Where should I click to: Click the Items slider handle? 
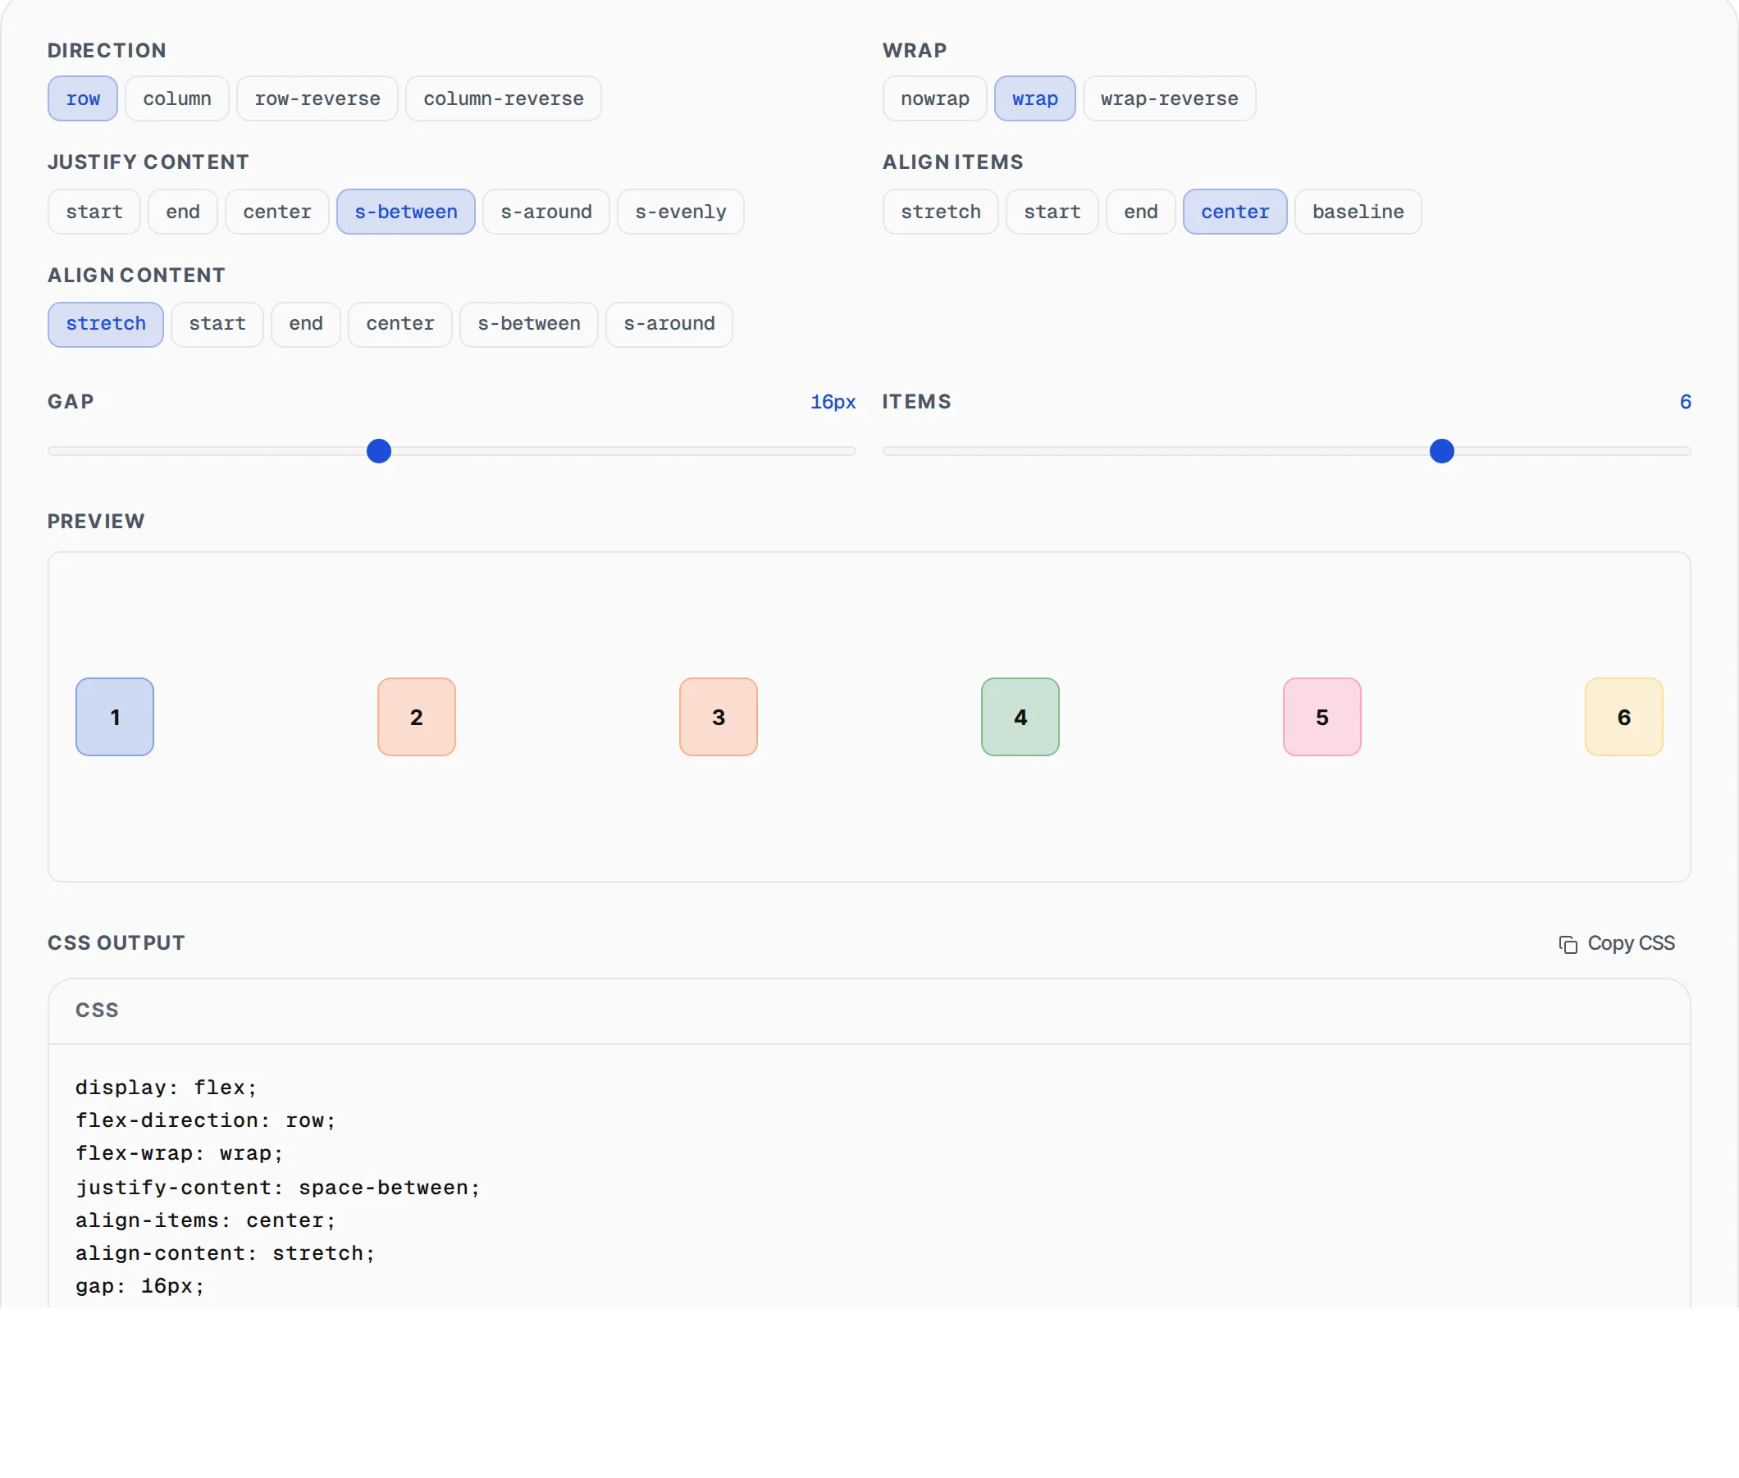coord(1441,452)
